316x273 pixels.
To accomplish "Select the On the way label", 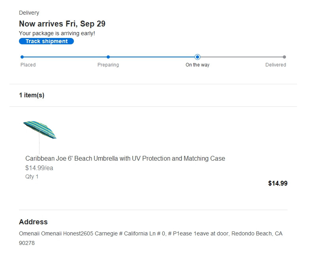I will (x=197, y=65).
